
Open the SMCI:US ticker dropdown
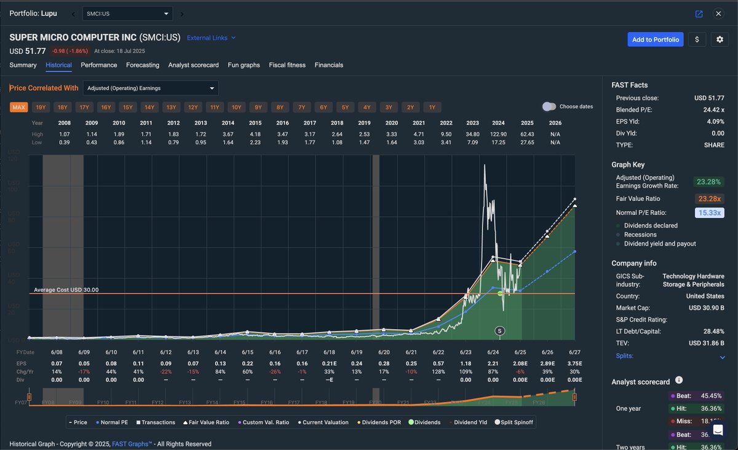[x=128, y=14]
